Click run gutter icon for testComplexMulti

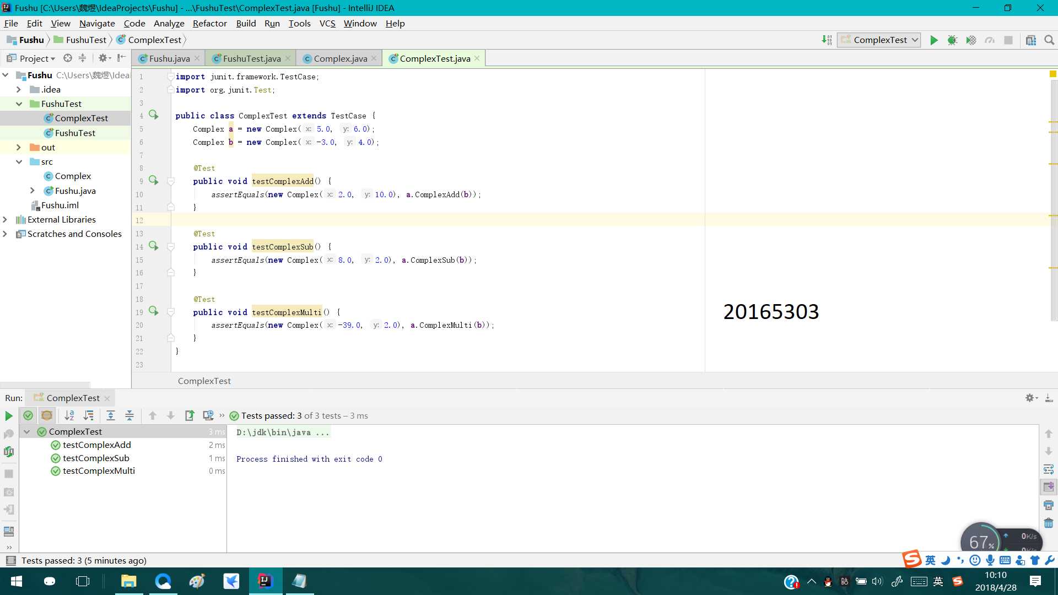[154, 311]
